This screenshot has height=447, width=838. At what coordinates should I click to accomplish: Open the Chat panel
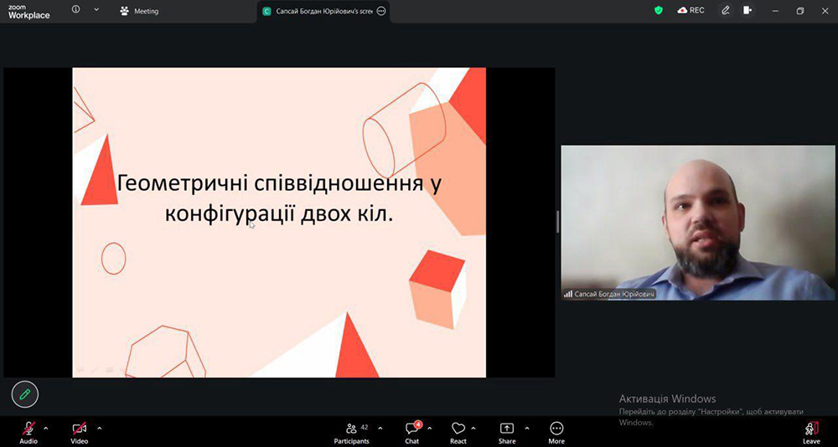coord(411,429)
